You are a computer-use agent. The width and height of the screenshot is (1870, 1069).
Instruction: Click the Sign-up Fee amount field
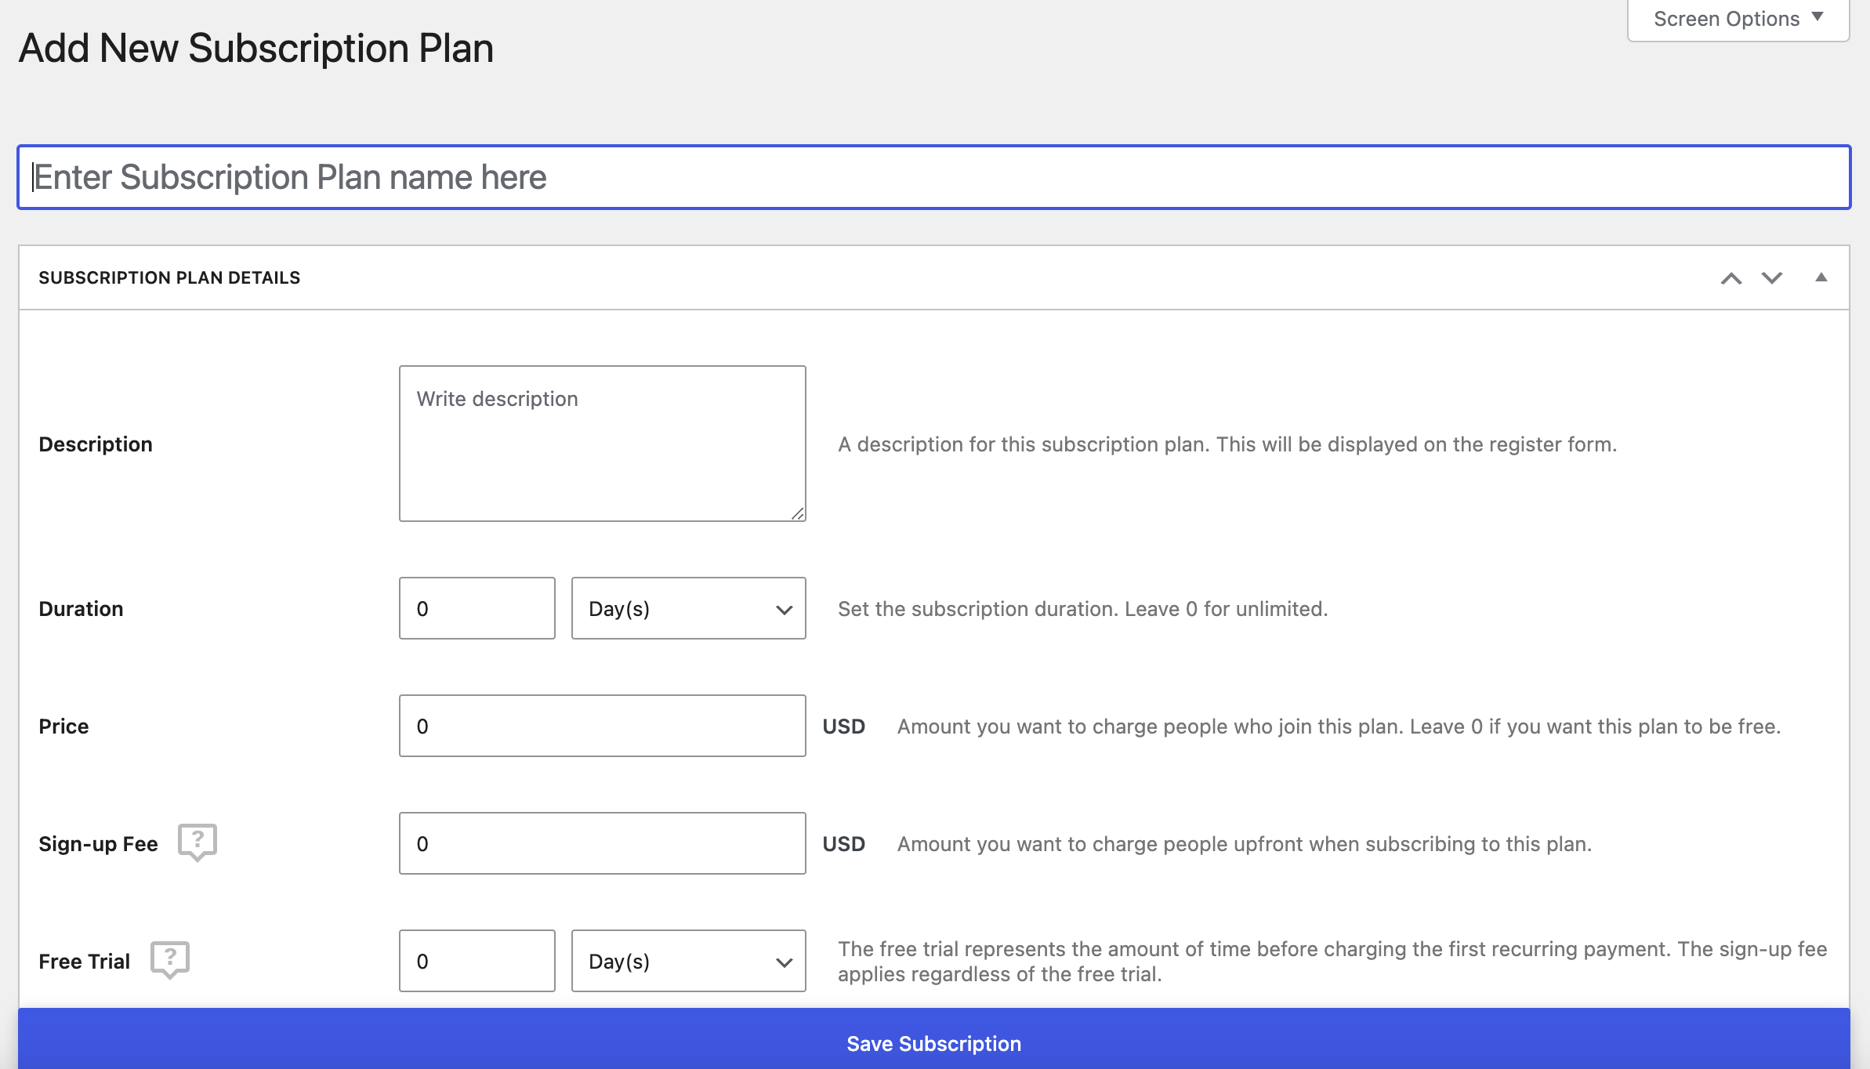tap(602, 843)
